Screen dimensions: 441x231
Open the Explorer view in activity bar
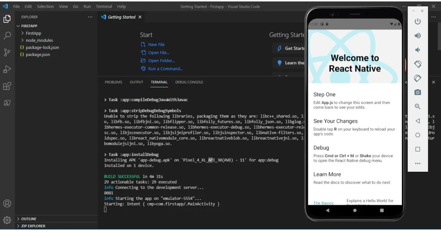(x=7, y=19)
